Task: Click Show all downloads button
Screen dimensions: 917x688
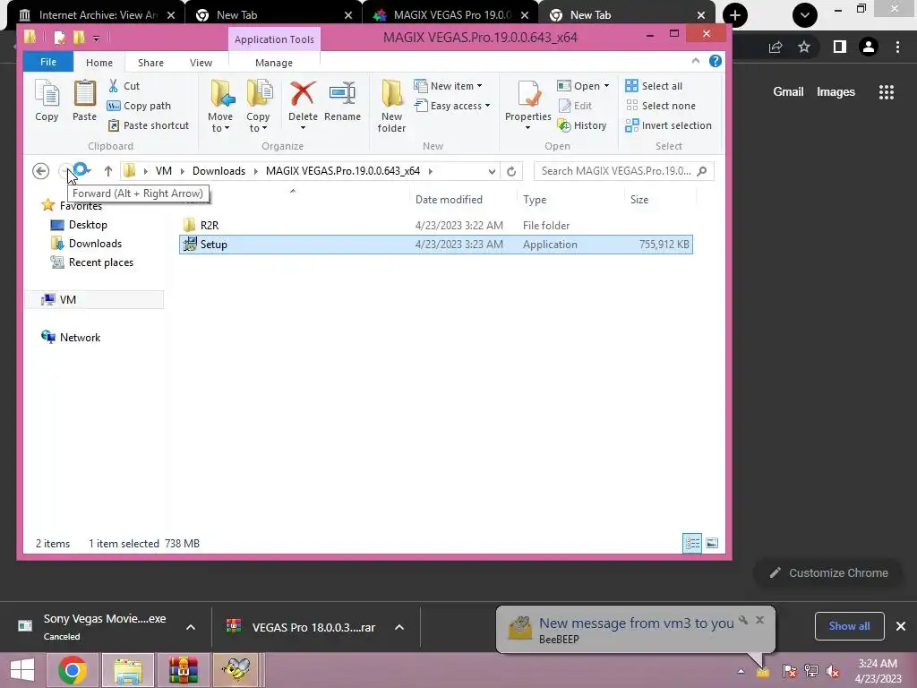Action: point(849,626)
